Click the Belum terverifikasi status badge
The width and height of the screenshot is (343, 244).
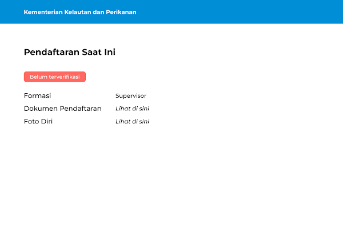55,77
